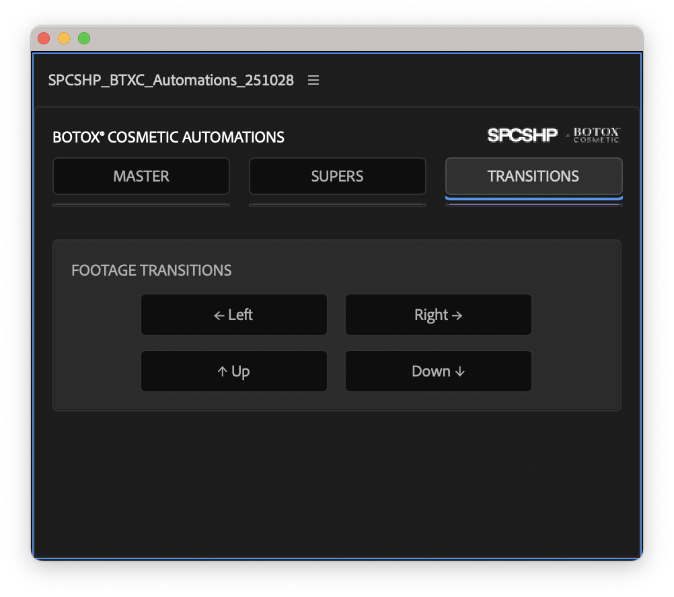Viewport: 674px width, 597px height.
Task: Click the FOOTAGE TRANSITIONS section label
Action: coord(151,270)
